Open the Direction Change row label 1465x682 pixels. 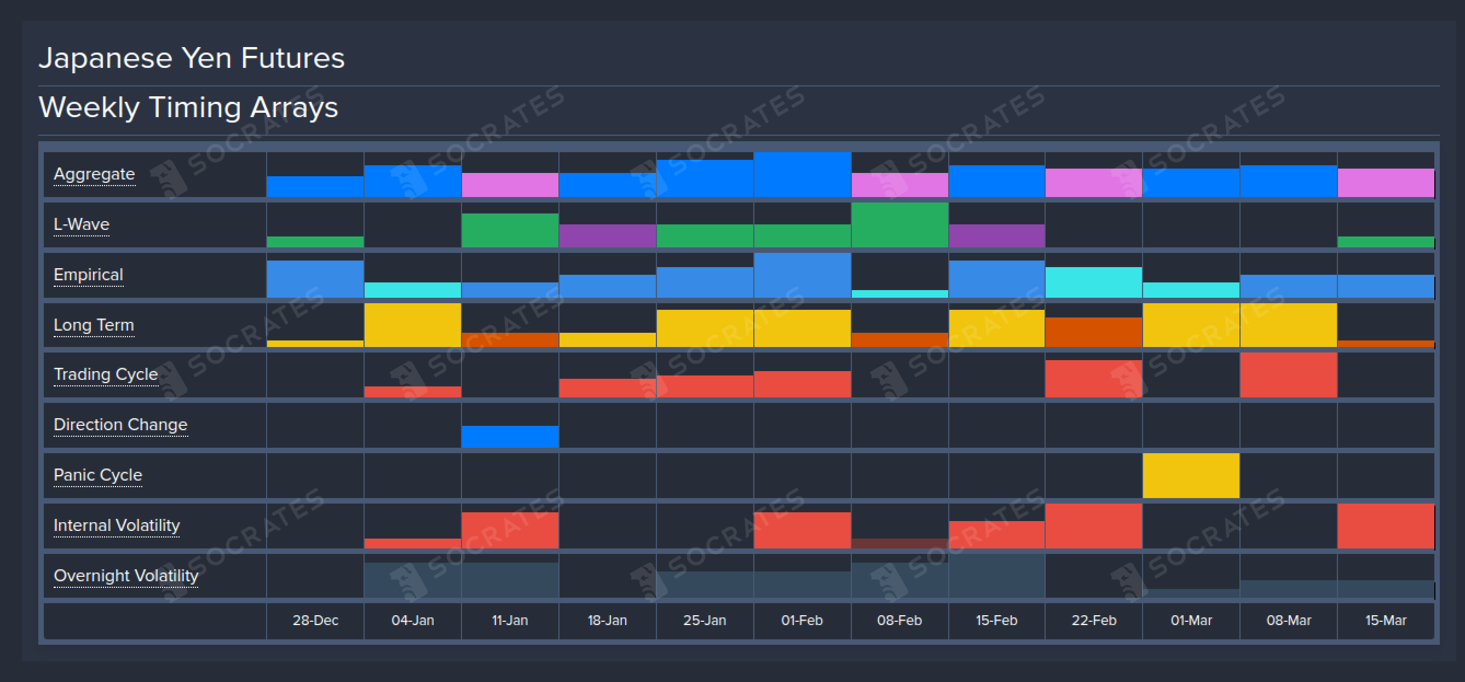click(x=120, y=425)
